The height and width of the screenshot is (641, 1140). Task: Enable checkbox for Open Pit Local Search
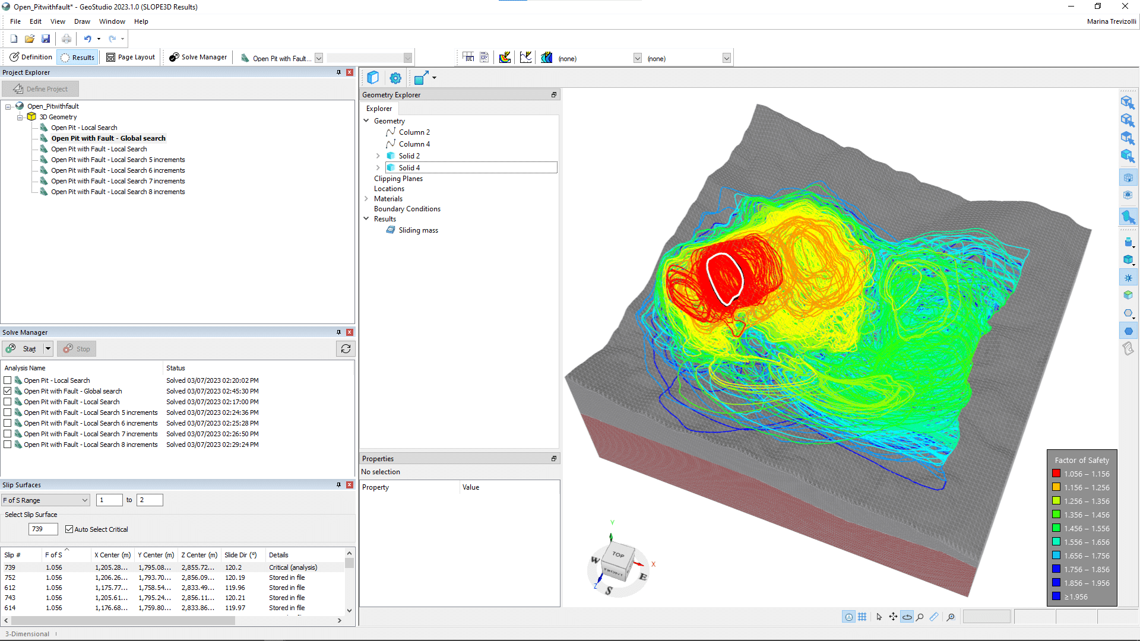point(7,380)
